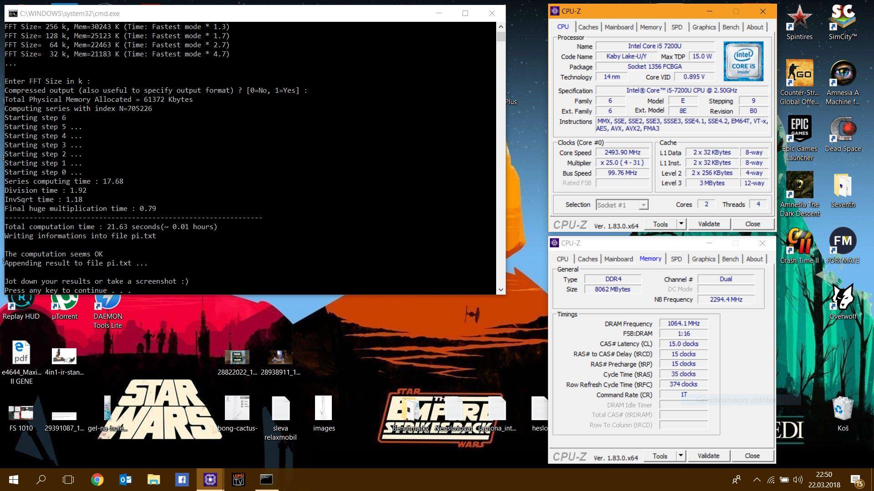The height and width of the screenshot is (491, 874).
Task: Click Validate in top CPU-Z window
Action: [709, 224]
